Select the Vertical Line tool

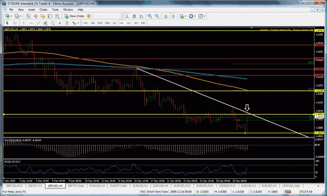click(24, 23)
